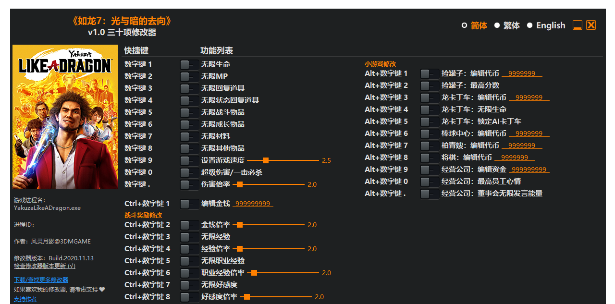Switch on 无限战斗物品
Viewport: 615px width, 304px height.
(x=189, y=112)
